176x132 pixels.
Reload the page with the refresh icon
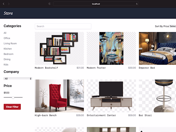click(137, 4)
